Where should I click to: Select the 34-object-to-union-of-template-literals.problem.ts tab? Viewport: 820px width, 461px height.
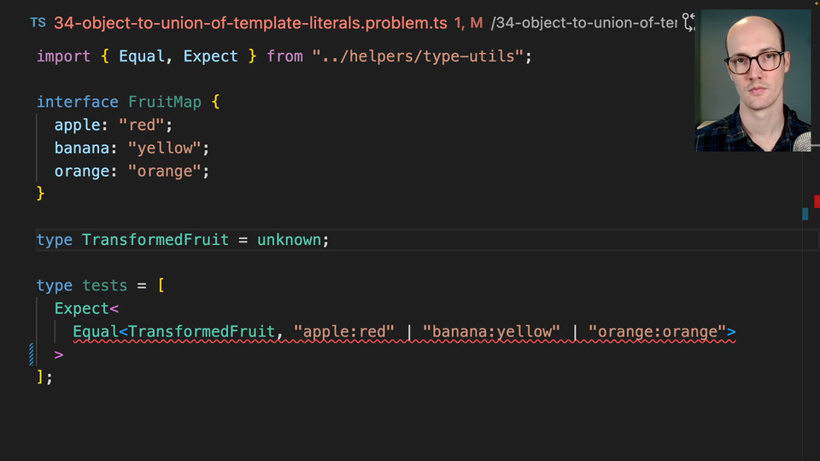point(250,23)
